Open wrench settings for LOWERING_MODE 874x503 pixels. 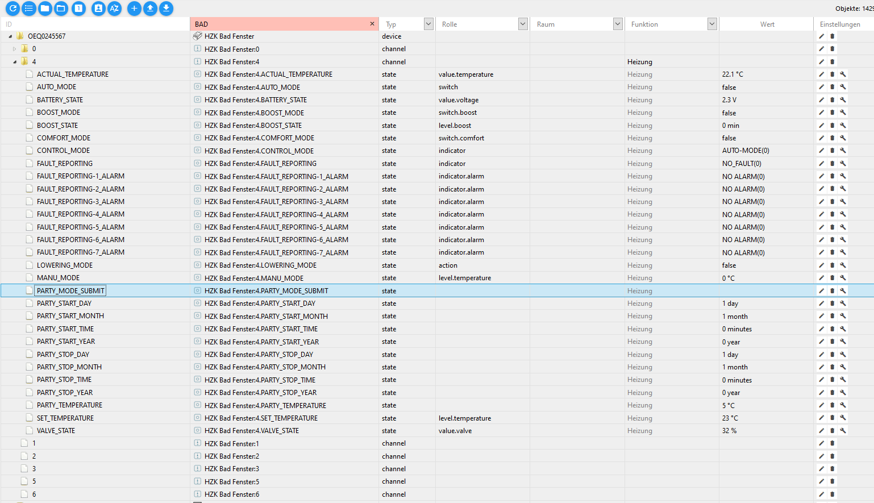coord(843,265)
